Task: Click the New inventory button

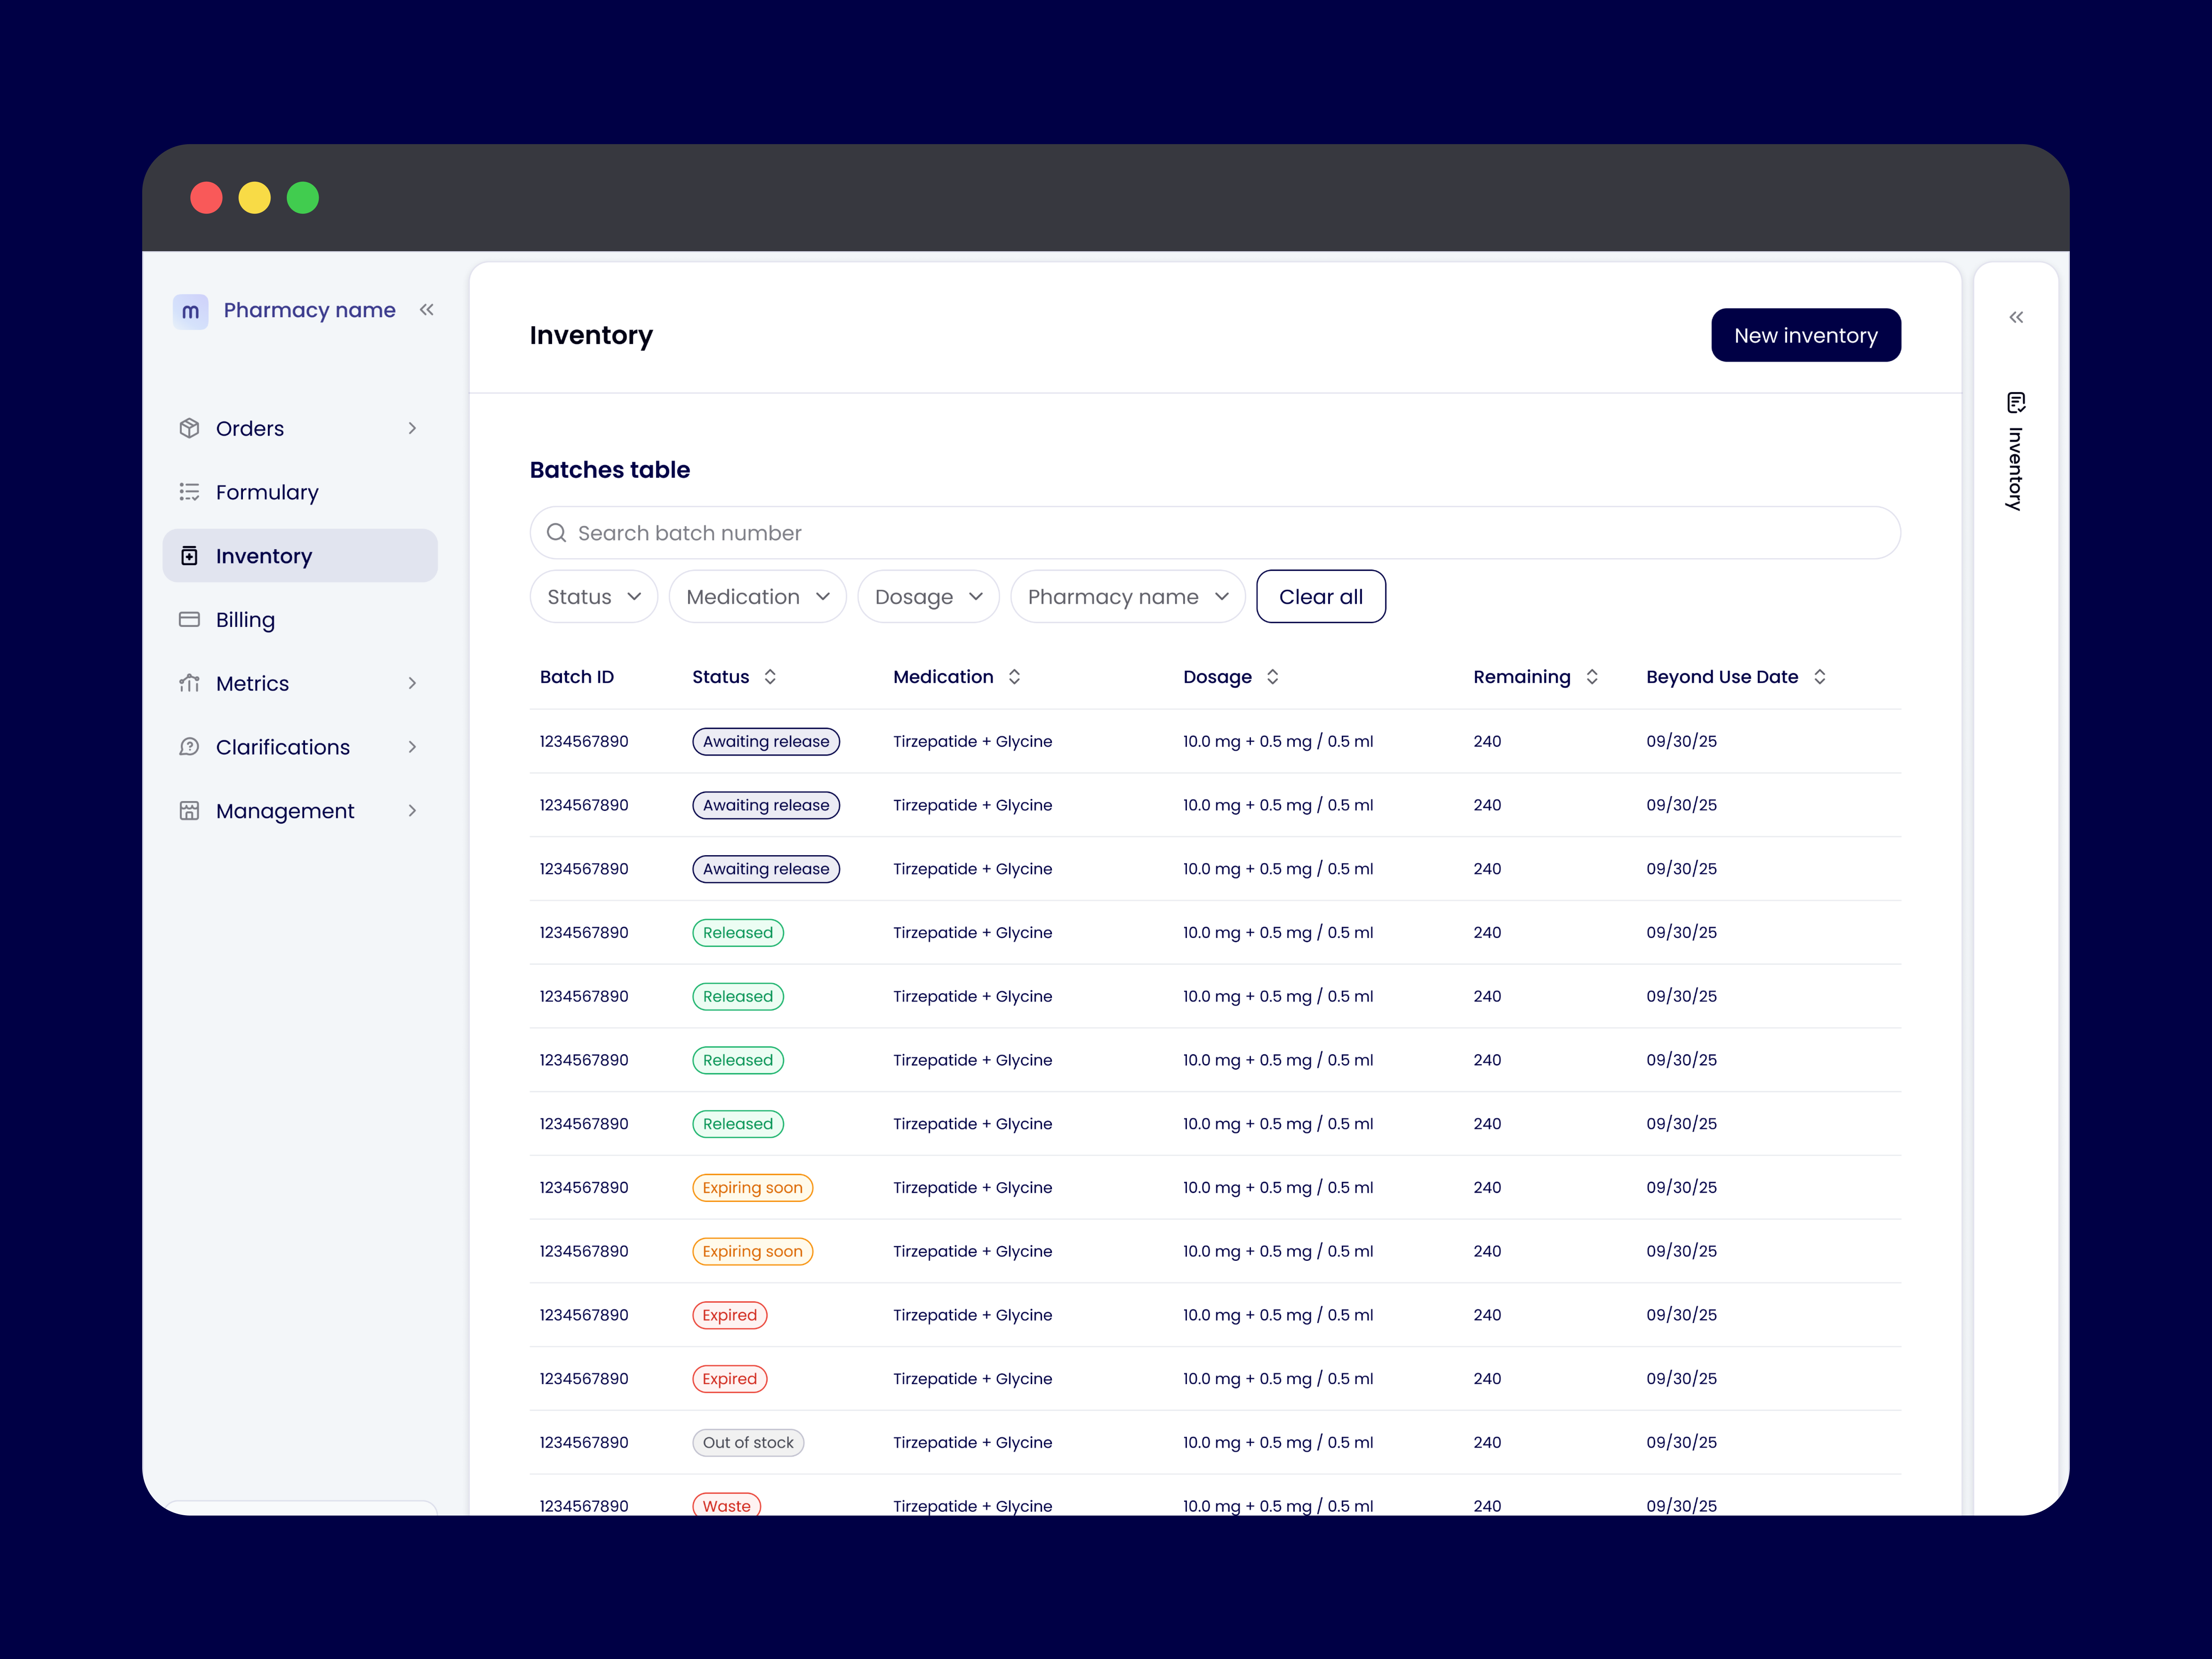Action: [x=1806, y=335]
